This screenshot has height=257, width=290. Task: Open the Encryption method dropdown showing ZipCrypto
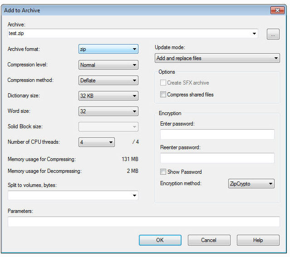(251, 184)
